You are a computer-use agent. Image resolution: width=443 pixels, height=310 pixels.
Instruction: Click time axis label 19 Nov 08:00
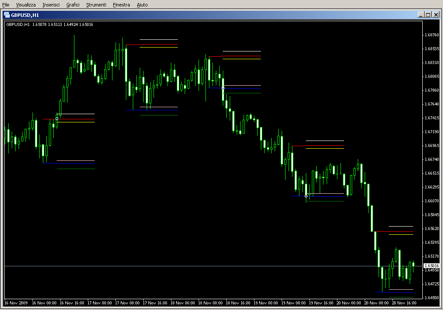294,303
